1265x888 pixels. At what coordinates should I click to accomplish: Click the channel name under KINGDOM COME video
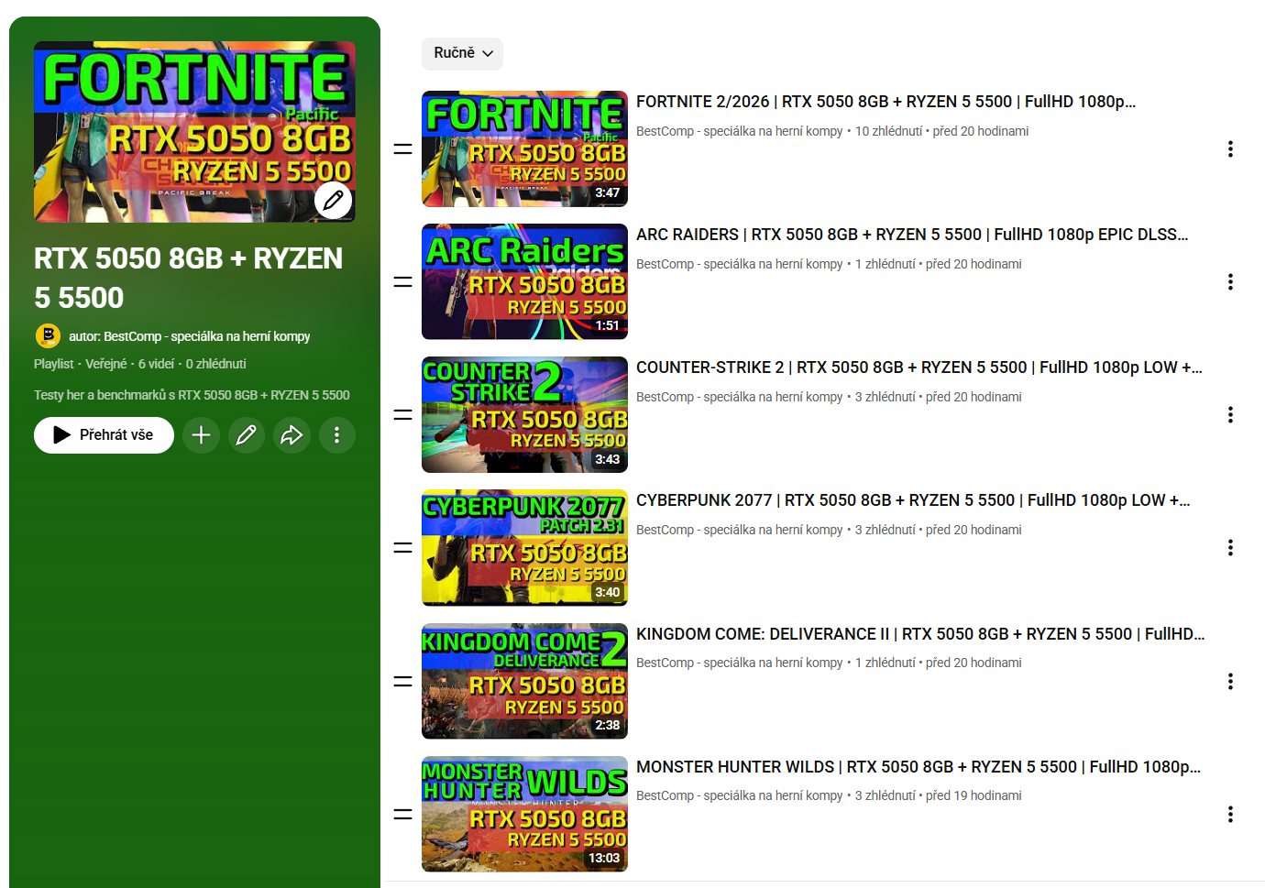[x=740, y=663]
